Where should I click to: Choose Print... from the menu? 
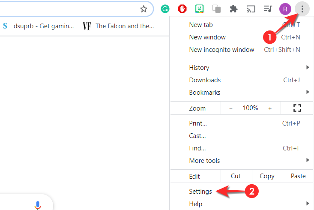tap(242, 123)
